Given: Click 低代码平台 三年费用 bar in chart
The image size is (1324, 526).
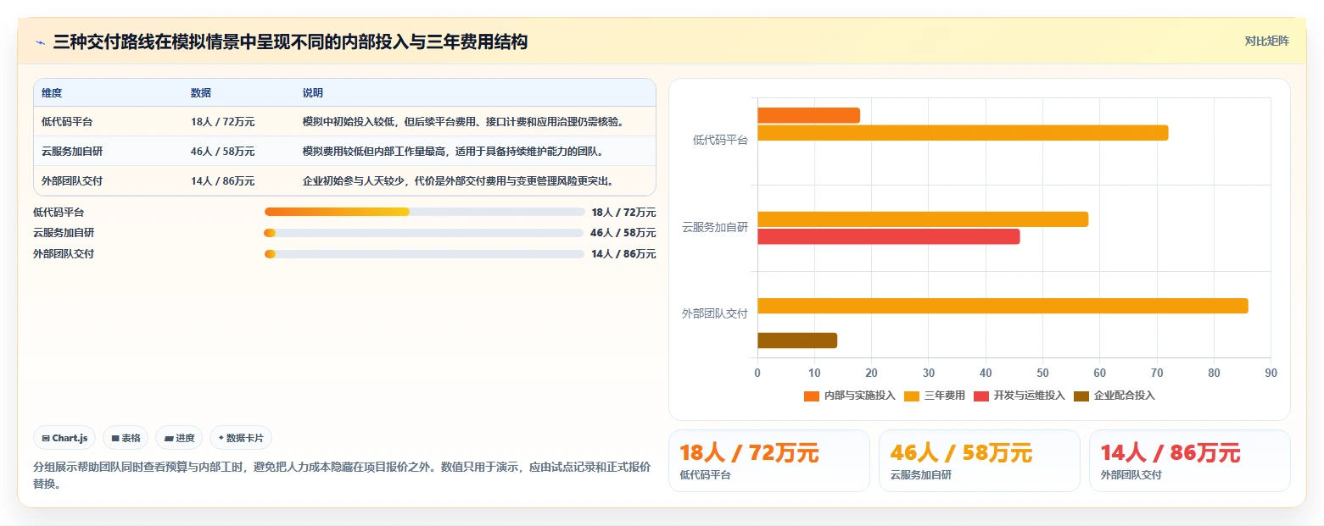Looking at the screenshot, I should tap(963, 133).
